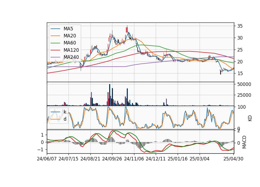Click the 24/11/06 date axis label
The height and width of the screenshot is (187, 260).
coord(134,159)
